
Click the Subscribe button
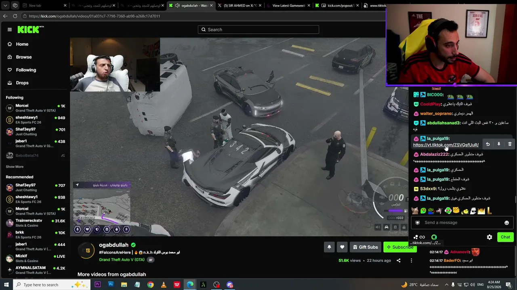(400, 247)
